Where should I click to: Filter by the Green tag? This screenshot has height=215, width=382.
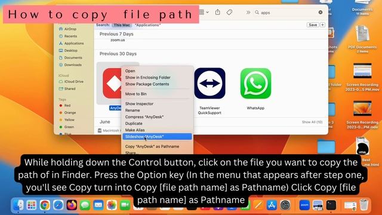(69, 127)
